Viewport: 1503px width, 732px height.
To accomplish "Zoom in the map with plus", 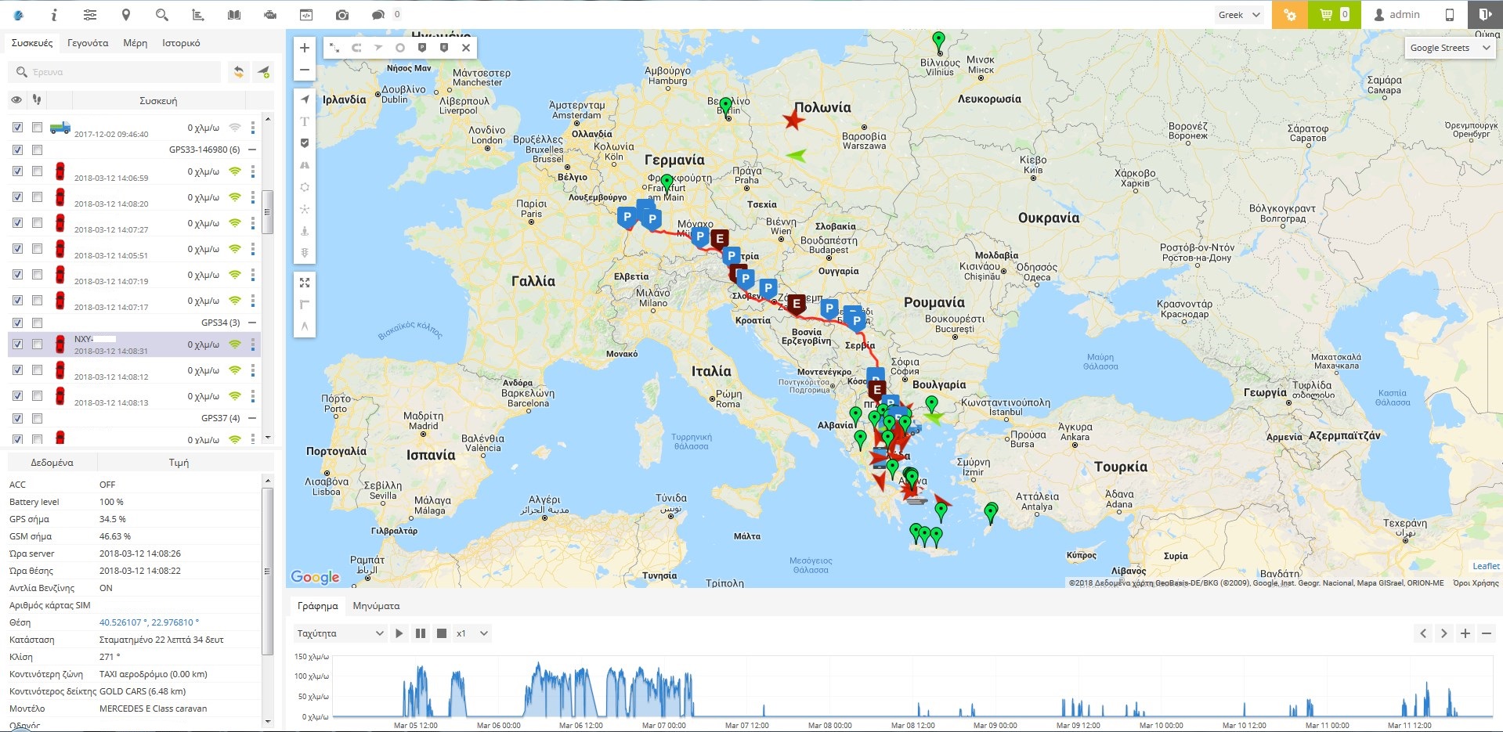I will (305, 48).
